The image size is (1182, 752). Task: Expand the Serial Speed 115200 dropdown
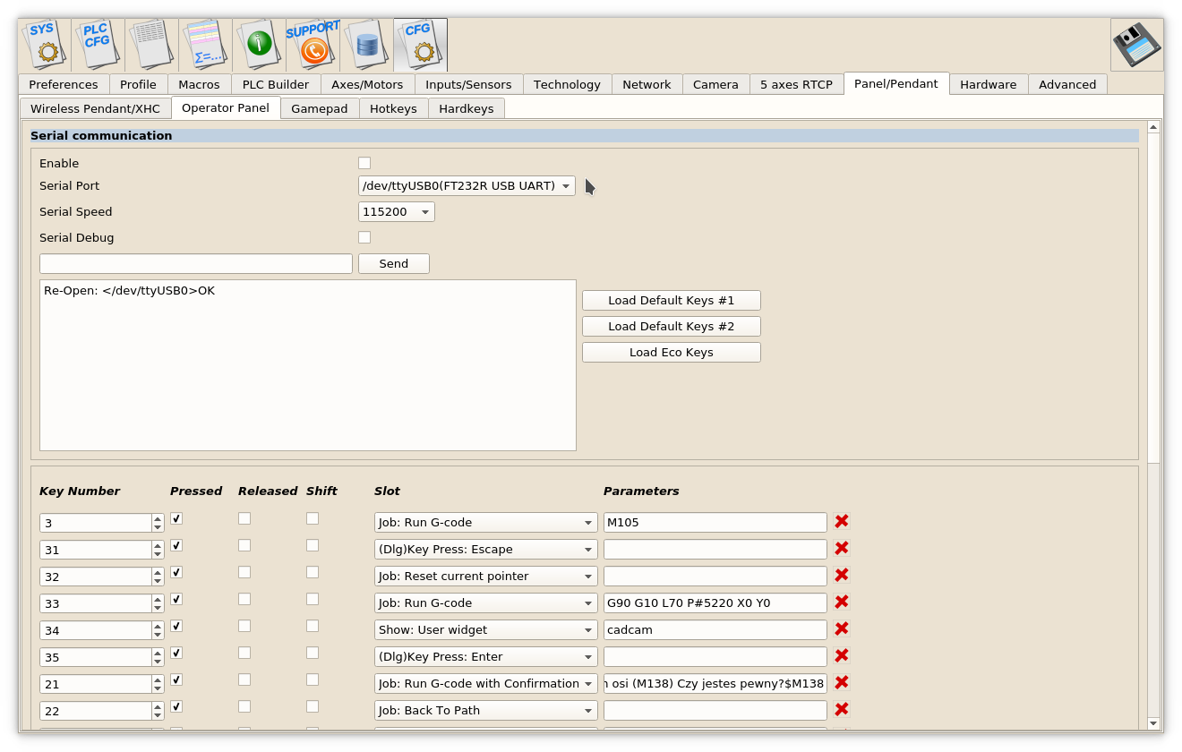(397, 212)
